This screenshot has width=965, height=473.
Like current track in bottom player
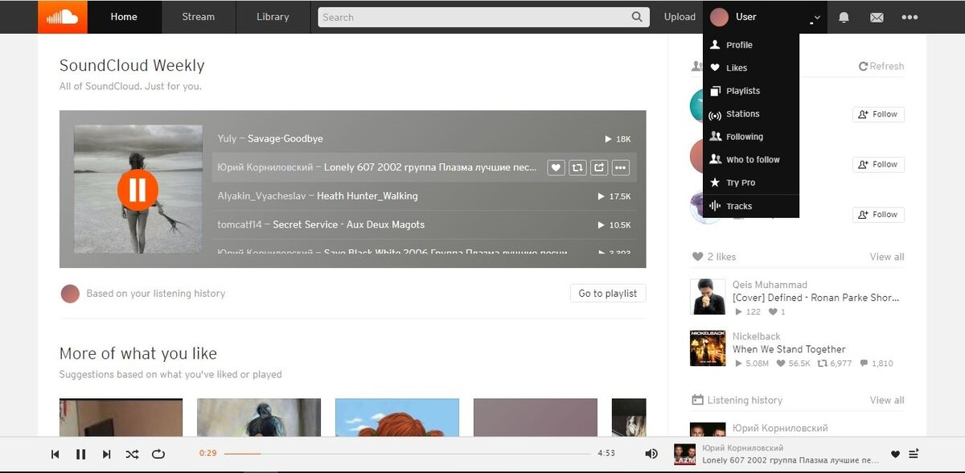click(x=895, y=454)
